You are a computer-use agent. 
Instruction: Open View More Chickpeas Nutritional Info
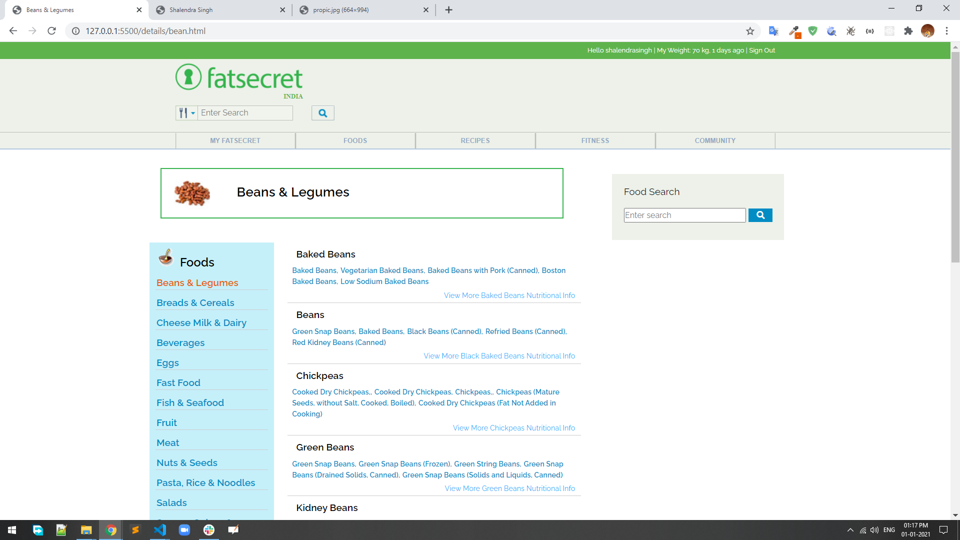pyautogui.click(x=513, y=428)
